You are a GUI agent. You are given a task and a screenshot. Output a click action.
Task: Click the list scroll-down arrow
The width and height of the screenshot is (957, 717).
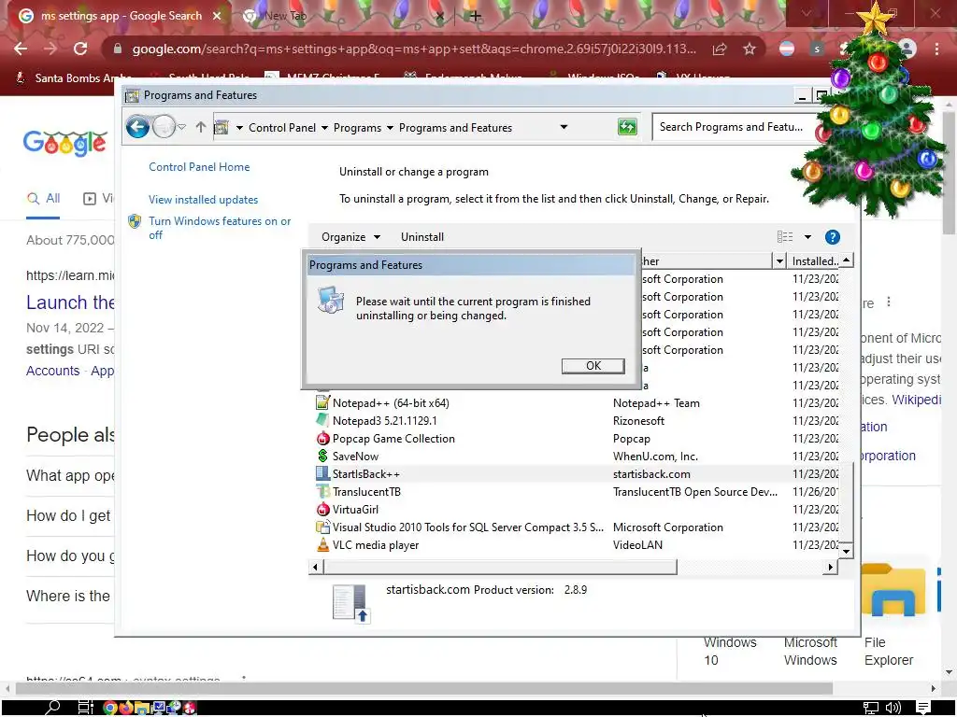(x=846, y=551)
